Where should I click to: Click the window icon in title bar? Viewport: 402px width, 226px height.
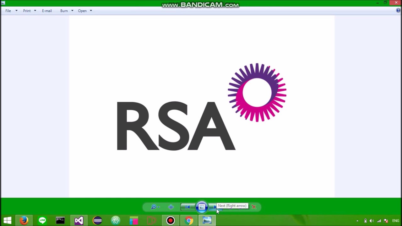(x=3, y=3)
